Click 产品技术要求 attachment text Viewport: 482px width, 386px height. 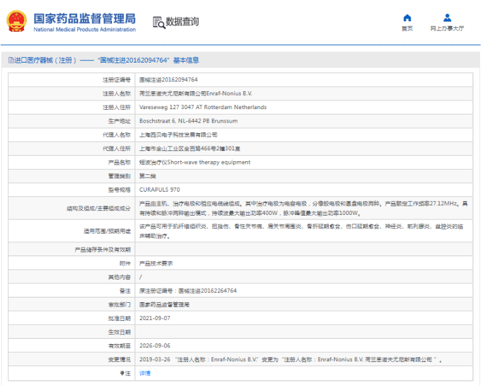pyautogui.click(x=156, y=264)
